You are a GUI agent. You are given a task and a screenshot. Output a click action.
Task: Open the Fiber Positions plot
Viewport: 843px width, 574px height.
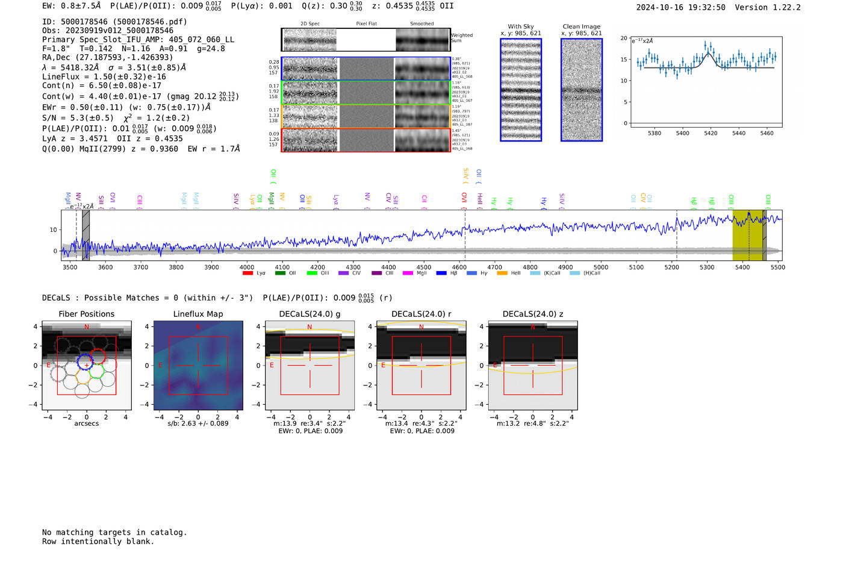(87, 366)
